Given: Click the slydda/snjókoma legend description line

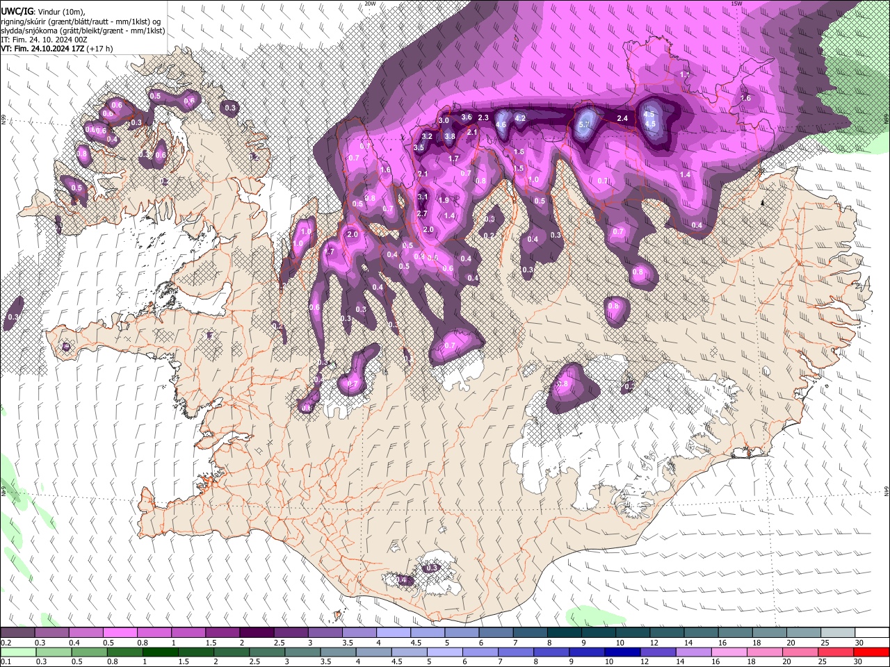Looking at the screenshot, I should tap(83, 31).
